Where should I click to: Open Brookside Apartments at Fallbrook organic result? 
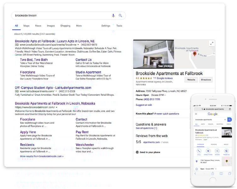55,103
